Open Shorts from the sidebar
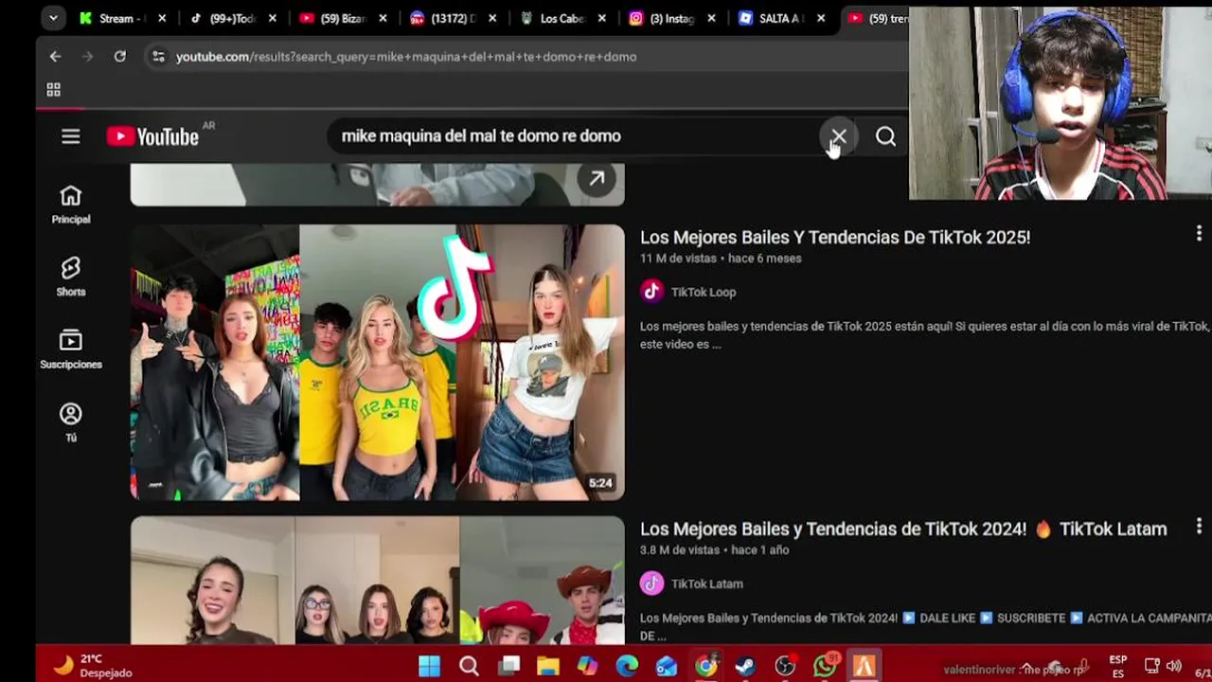This screenshot has width=1212, height=682. tap(71, 277)
